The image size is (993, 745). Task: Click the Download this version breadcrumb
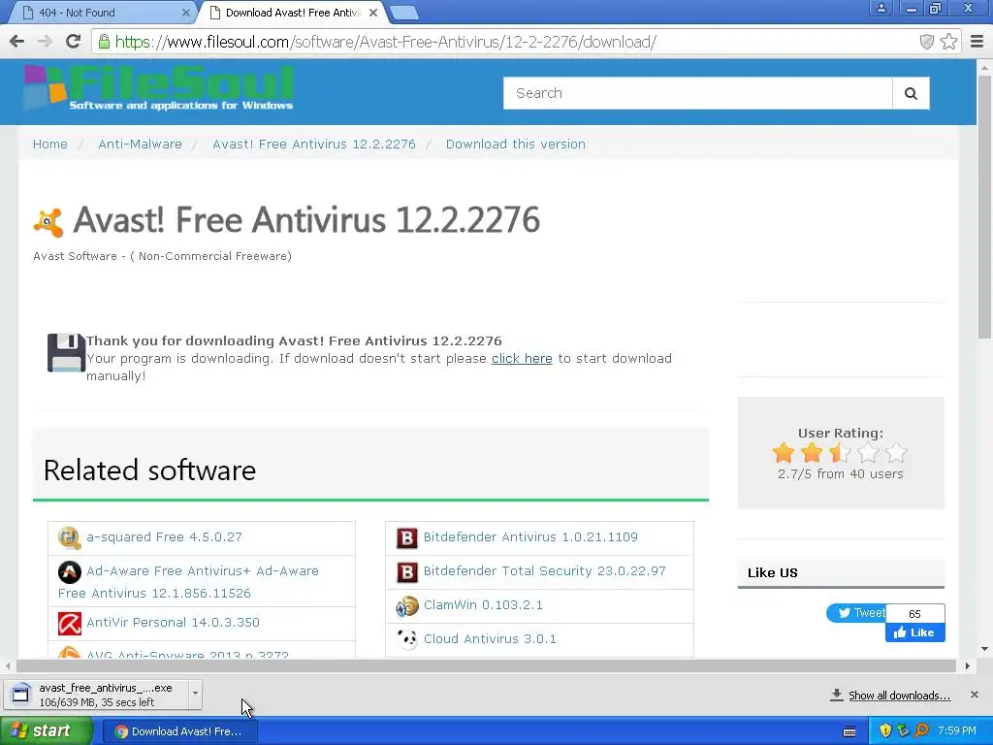(516, 144)
